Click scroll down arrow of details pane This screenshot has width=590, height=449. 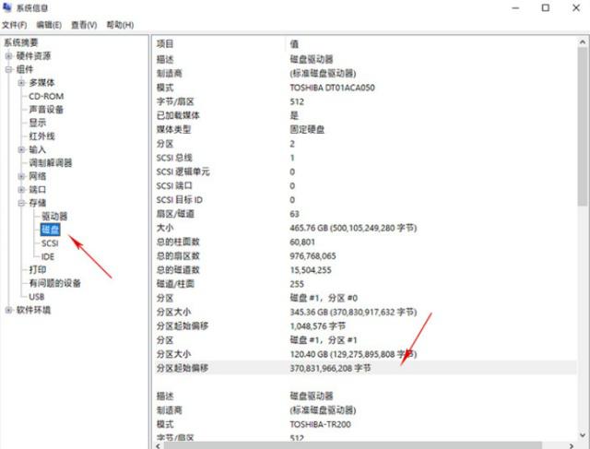(583, 434)
